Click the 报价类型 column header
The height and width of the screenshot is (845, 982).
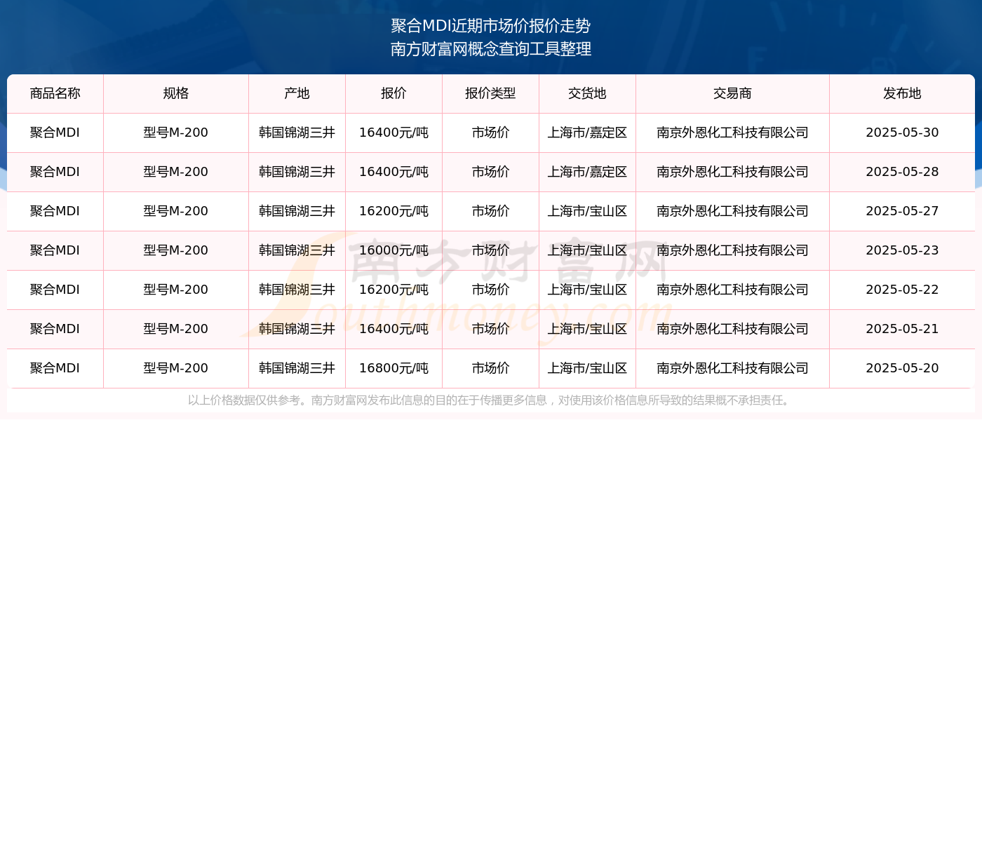pyautogui.click(x=491, y=93)
